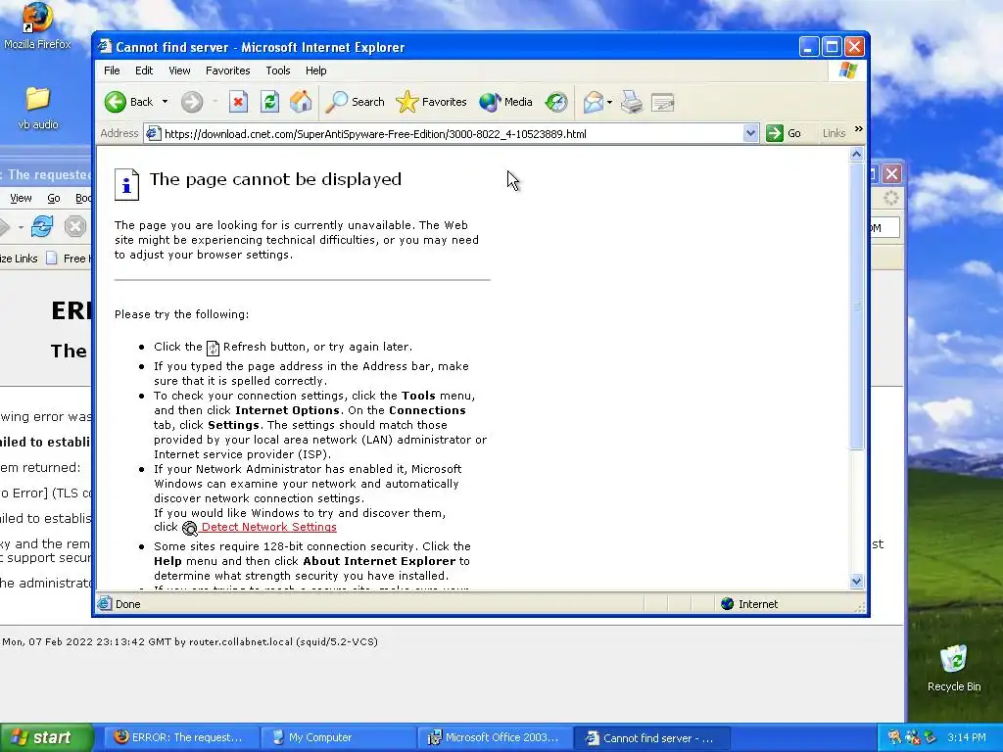Open the Start menu

[47, 737]
